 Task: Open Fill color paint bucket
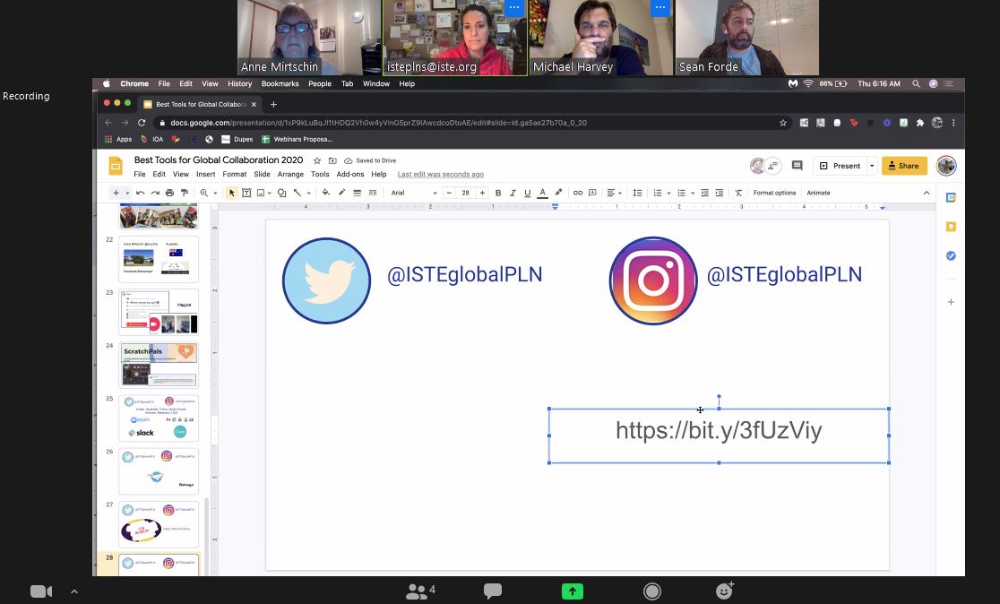326,193
